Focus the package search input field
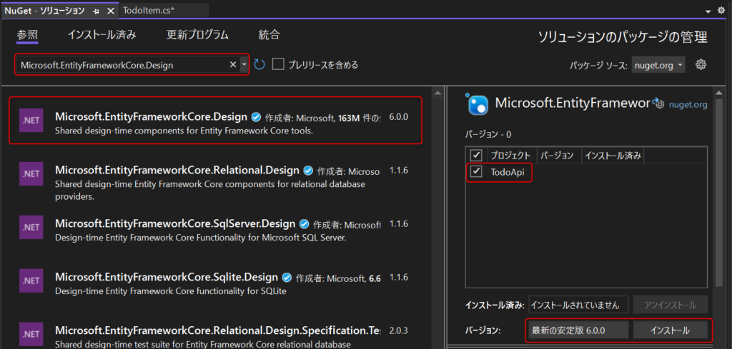 [124, 65]
